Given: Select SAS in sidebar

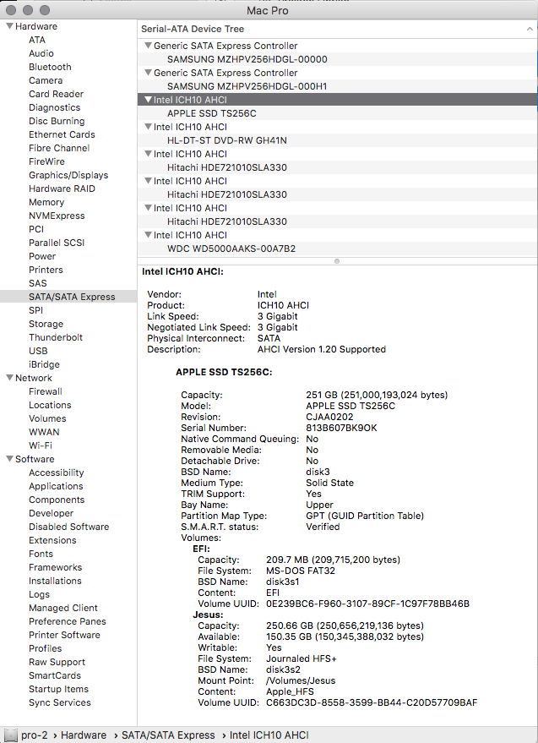Looking at the screenshot, I should (x=37, y=283).
